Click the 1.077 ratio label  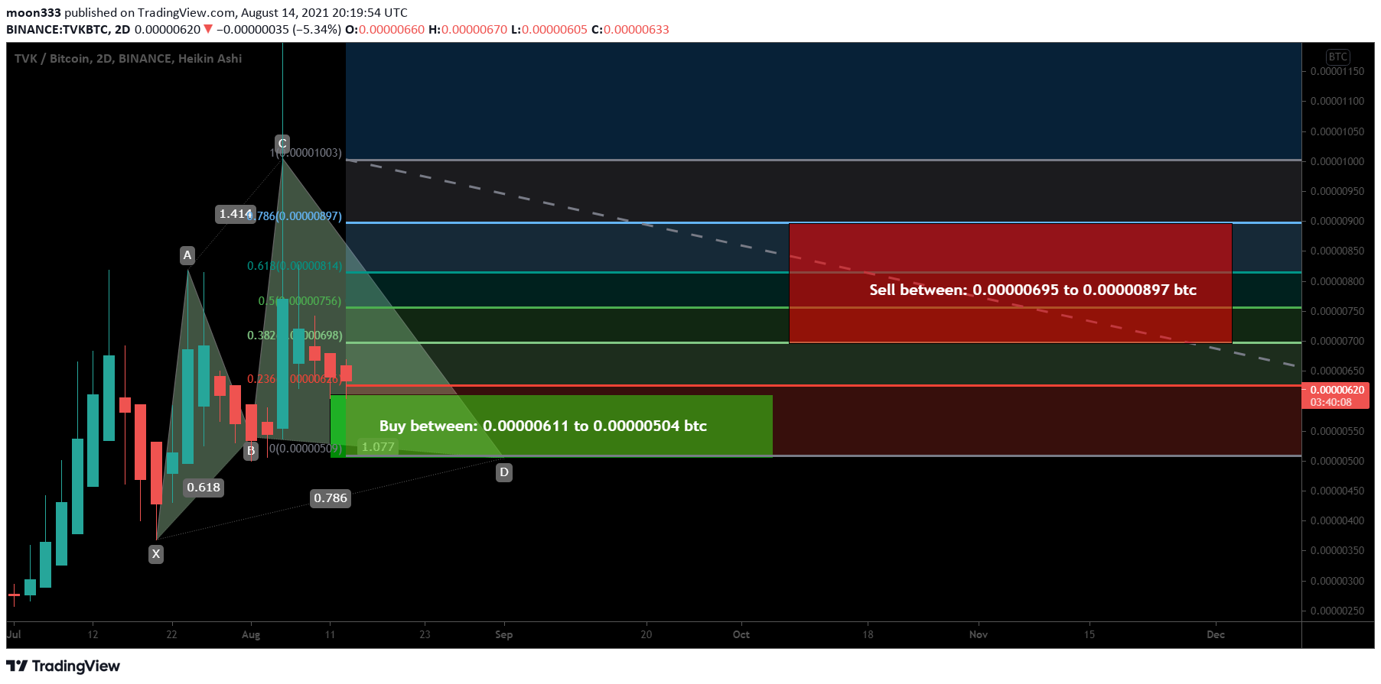coord(378,447)
